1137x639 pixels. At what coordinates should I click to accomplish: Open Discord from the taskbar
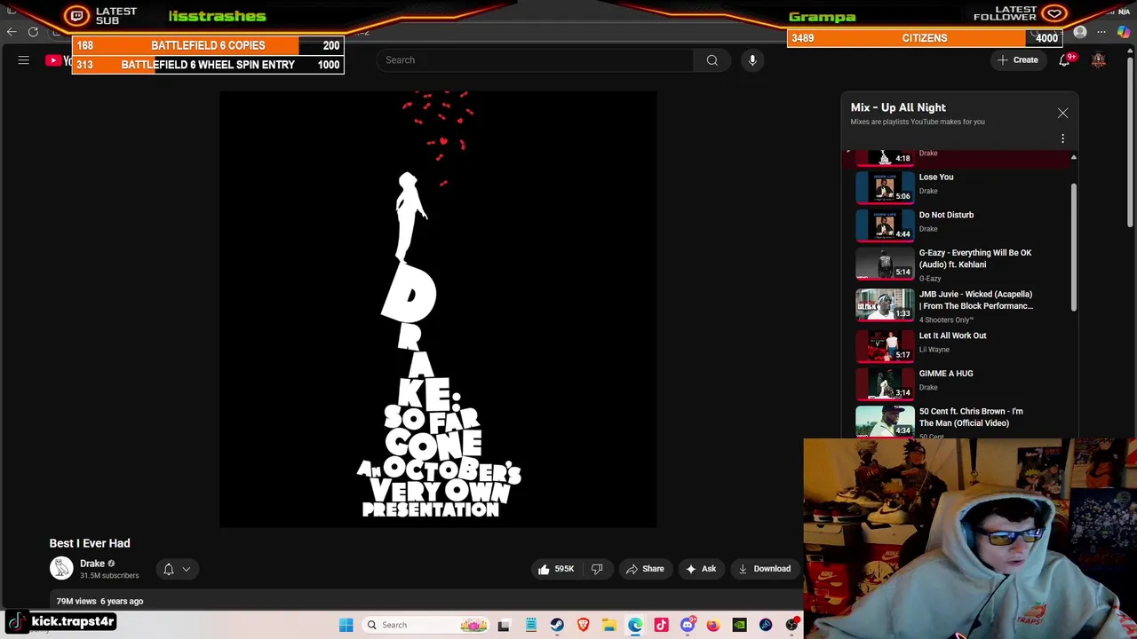point(688,625)
